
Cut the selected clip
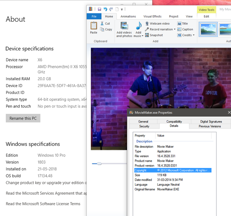coord(105,23)
